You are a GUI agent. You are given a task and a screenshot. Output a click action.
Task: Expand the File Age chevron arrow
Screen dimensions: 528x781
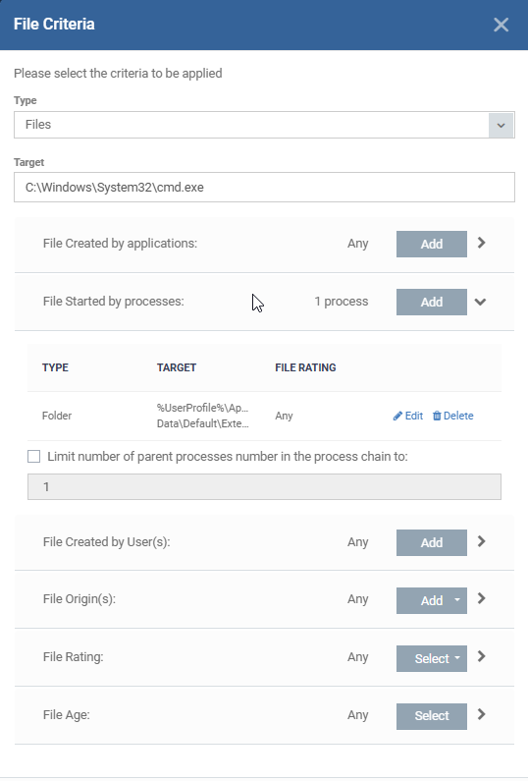point(481,714)
